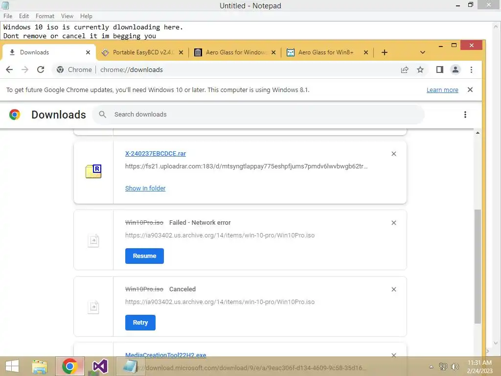
Task: Show X-240237EBCDCE.rar in folder
Action: (145, 188)
